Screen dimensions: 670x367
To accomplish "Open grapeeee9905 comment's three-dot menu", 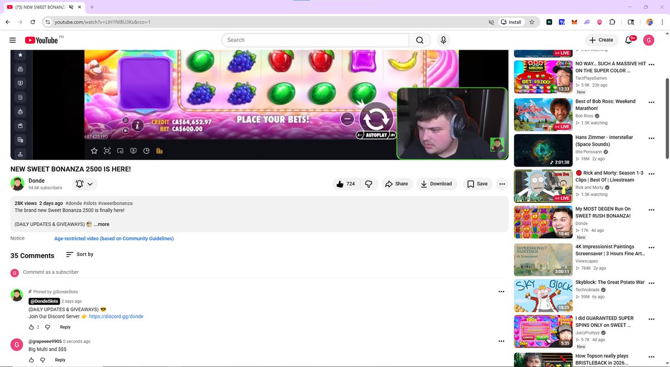I will (501, 340).
